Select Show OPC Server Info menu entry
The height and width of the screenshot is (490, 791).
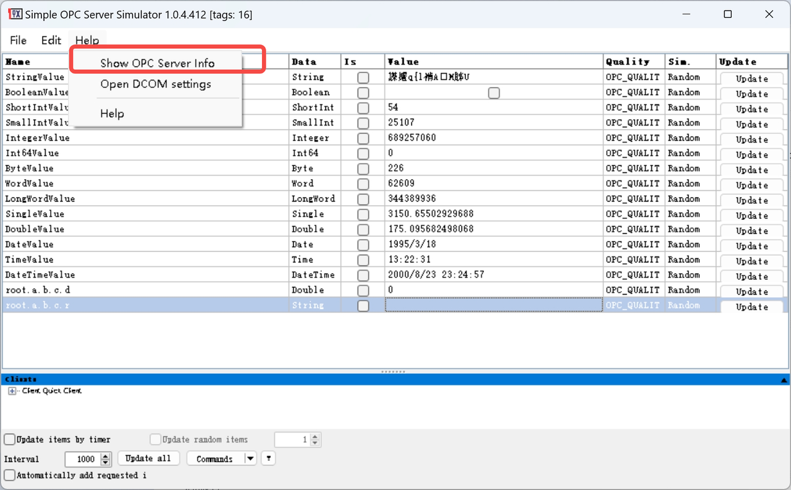[x=158, y=63]
